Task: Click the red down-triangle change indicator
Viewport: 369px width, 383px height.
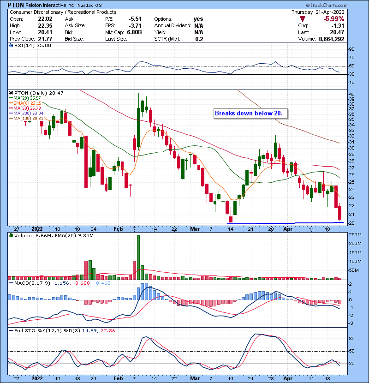Action: pos(303,19)
